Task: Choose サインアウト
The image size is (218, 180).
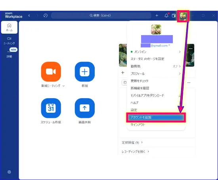Action: (x=156, y=125)
